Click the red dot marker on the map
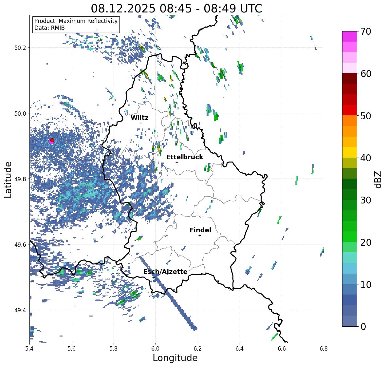 click(52, 140)
